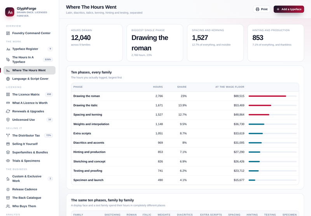Click the storefront icon for Selling It Yourself

click(8, 144)
